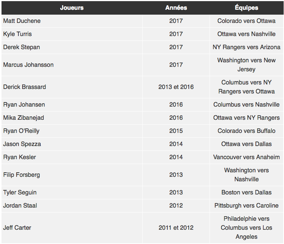The image size is (284, 244).
Task: Select the Matt Duchene player cell
Action: [72, 21]
